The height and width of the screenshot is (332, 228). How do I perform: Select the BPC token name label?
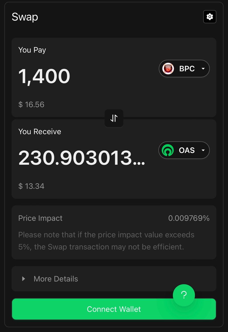[x=187, y=69]
